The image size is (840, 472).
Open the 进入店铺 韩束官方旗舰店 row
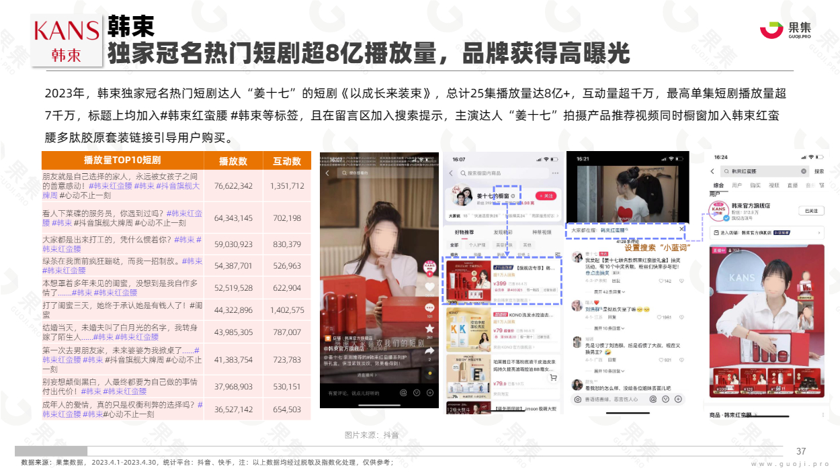[766, 232]
